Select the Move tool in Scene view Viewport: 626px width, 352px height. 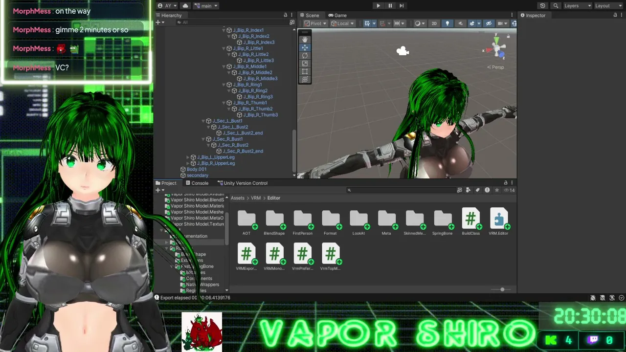coord(305,47)
